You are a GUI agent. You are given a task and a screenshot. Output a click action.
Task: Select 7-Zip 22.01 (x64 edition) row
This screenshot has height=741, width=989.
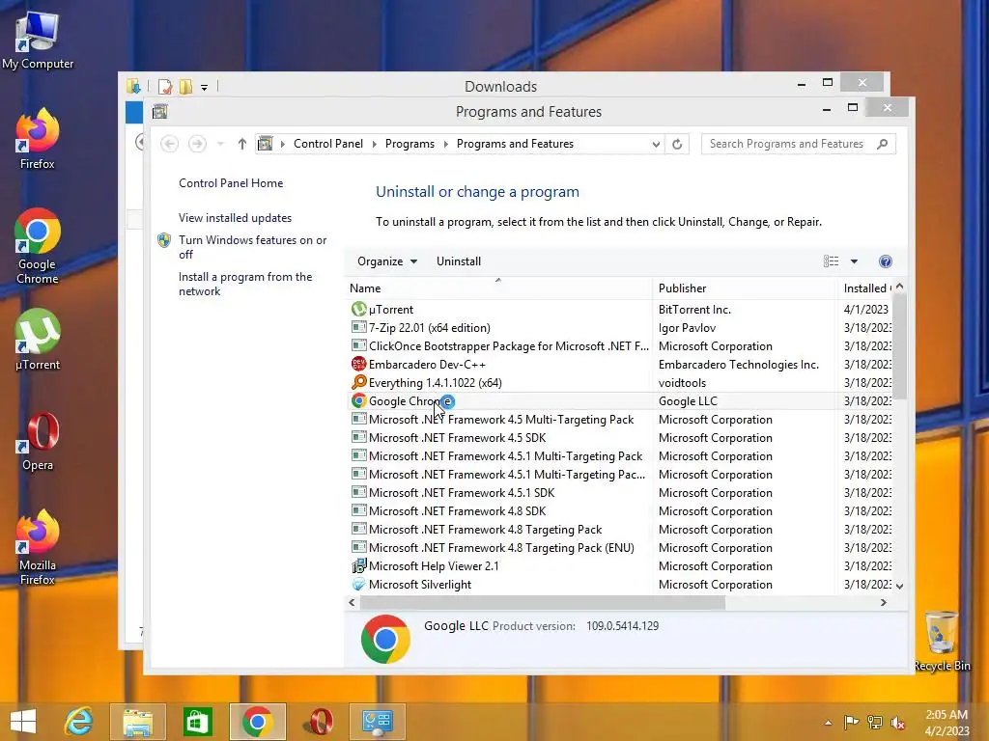(x=621, y=328)
